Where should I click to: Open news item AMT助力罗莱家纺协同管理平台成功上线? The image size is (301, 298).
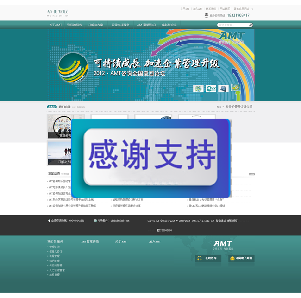(x=71, y=200)
